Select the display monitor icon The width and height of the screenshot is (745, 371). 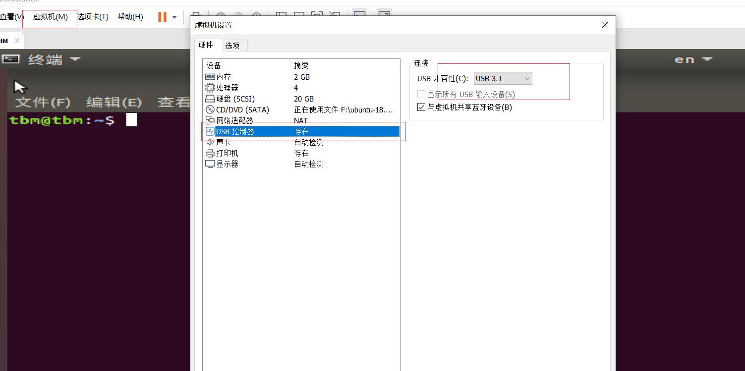coord(210,164)
